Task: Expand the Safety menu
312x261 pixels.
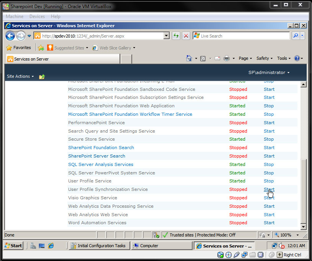Action: click(265, 58)
